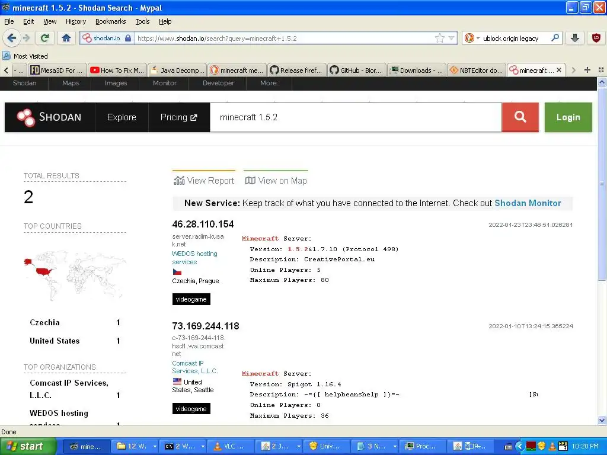Open the Pricing external link
This screenshot has width=607, height=455.
pos(179,117)
